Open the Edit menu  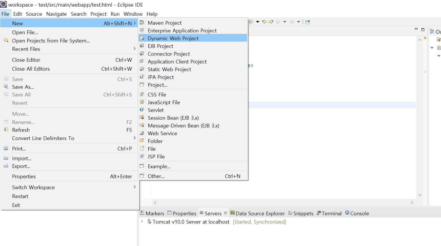pyautogui.click(x=18, y=14)
